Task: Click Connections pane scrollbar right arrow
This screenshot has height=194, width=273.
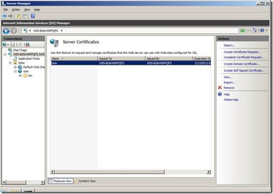Action: (42, 182)
